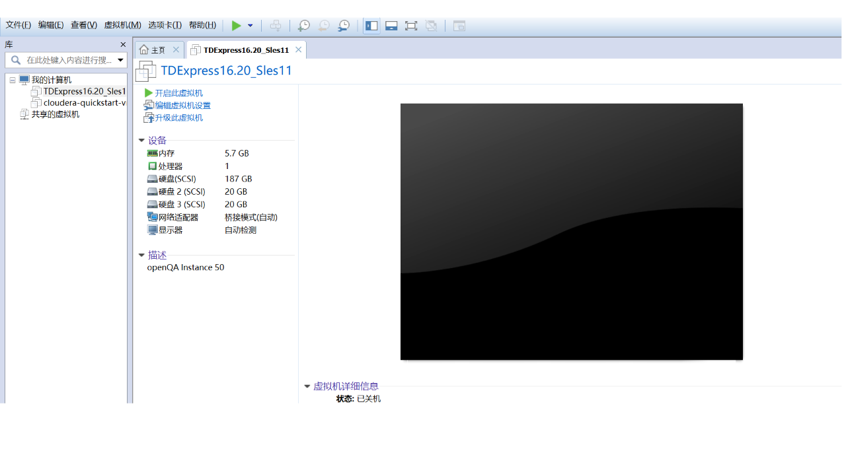This screenshot has width=846, height=449.
Task: Click the full screen mode toolbar icon
Action: pos(411,26)
